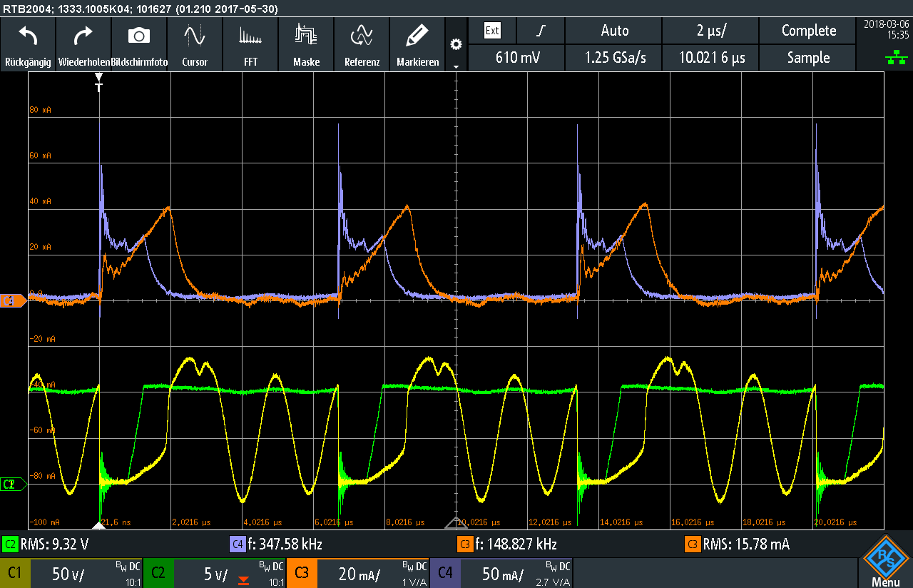Select the green C2 channel ground marker
The width and height of the screenshot is (913, 588).
[14, 485]
